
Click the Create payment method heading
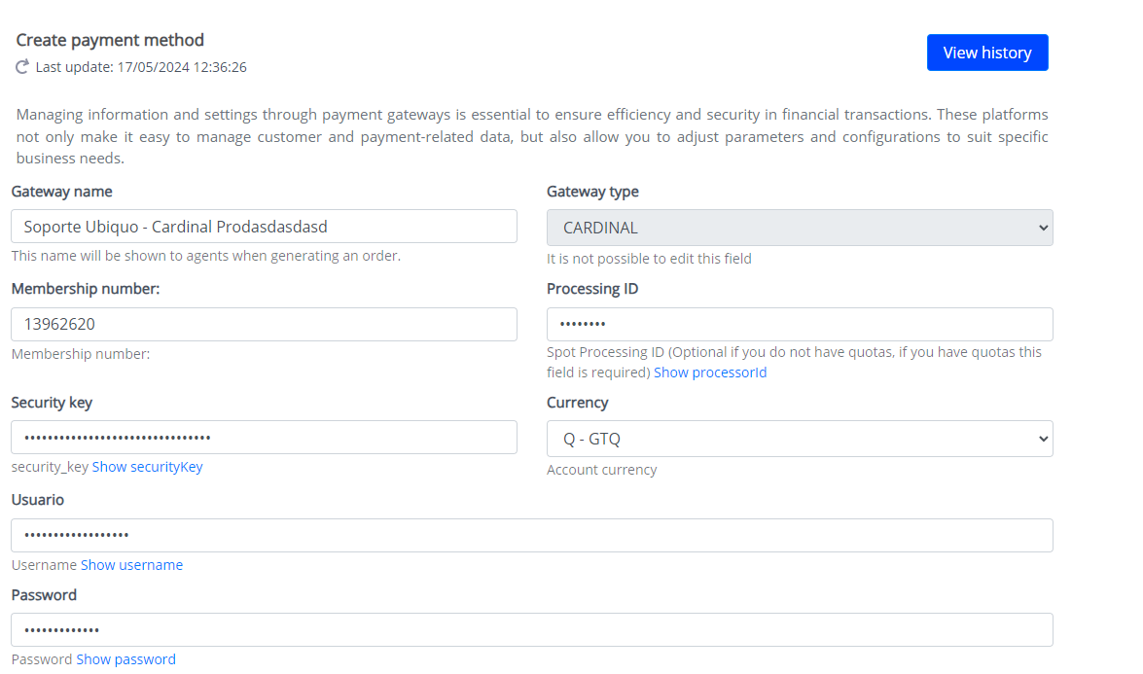pyautogui.click(x=110, y=40)
